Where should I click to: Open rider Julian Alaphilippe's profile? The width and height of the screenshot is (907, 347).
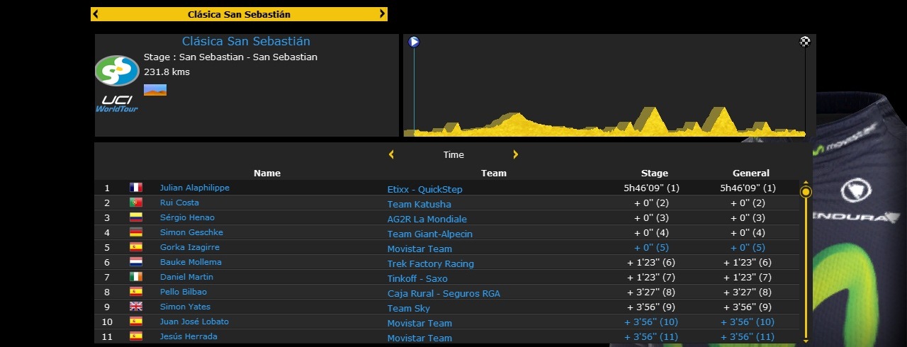pyautogui.click(x=194, y=188)
